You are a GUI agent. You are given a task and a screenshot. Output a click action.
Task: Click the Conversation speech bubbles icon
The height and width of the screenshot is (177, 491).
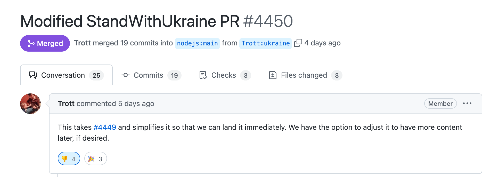[33, 75]
